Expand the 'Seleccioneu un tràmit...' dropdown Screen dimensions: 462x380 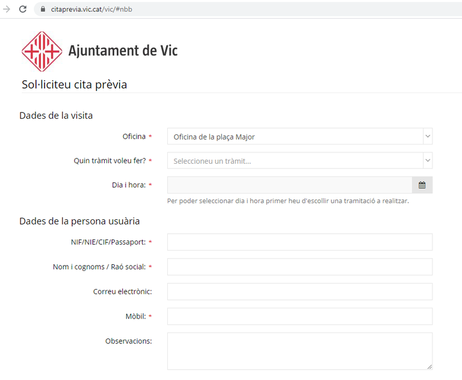click(295, 161)
